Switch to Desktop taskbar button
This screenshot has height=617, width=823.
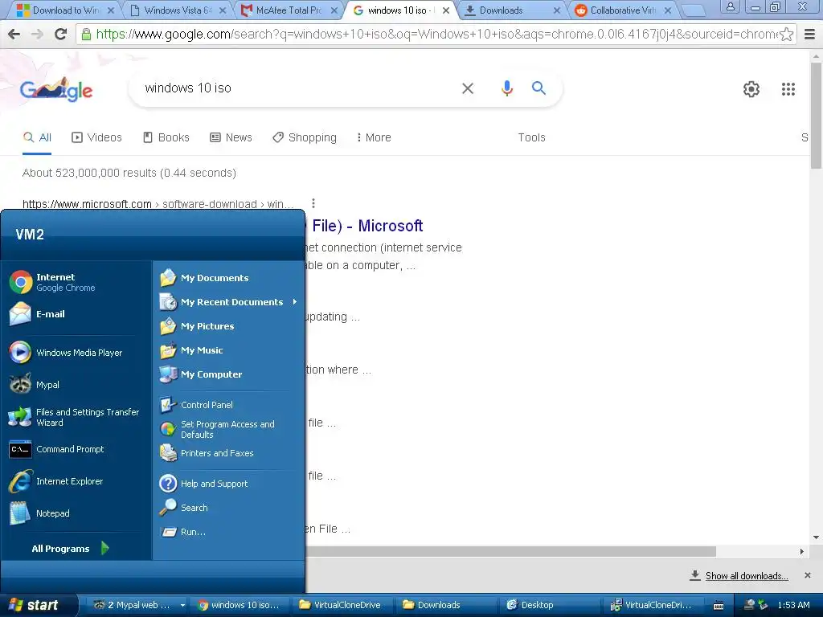(x=550, y=605)
